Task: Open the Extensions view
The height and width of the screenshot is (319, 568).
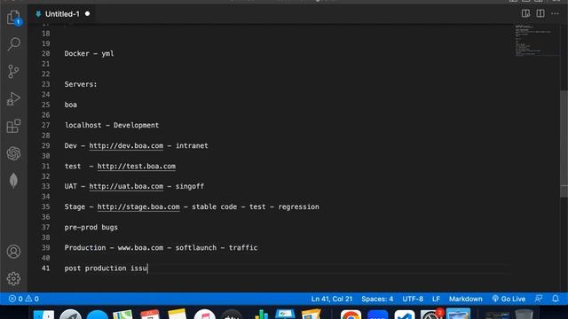Action: point(14,126)
